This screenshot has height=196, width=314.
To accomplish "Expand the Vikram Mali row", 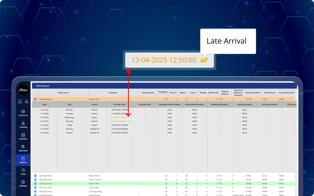I will pos(35,184).
